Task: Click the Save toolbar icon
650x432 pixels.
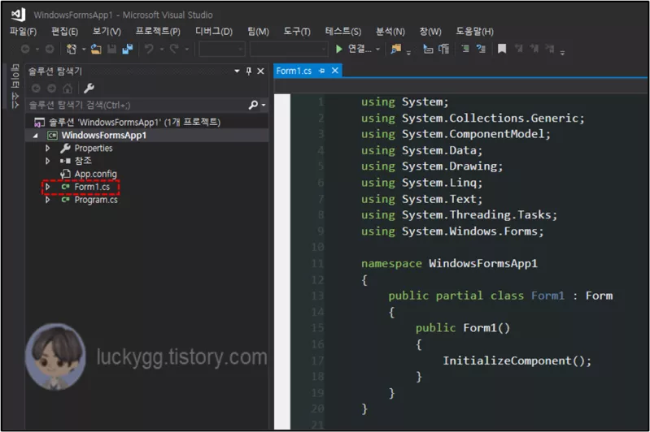Action: [x=111, y=50]
